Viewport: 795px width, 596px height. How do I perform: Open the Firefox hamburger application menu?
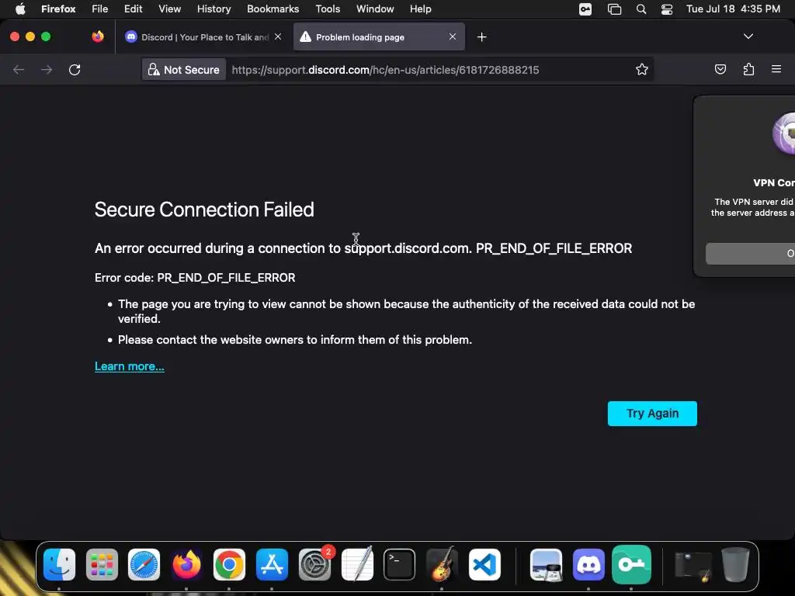776,69
